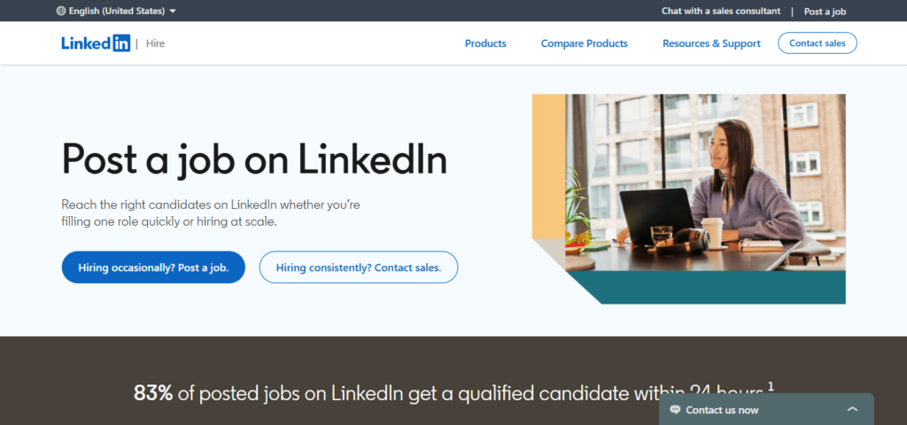Open the Products menu

485,43
